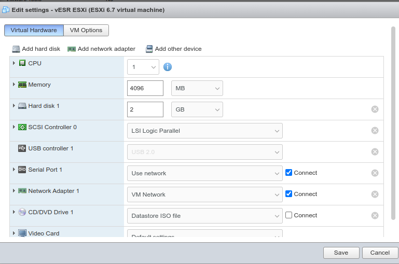Open the CPU count dropdown
This screenshot has height=264, width=399.
(x=143, y=67)
